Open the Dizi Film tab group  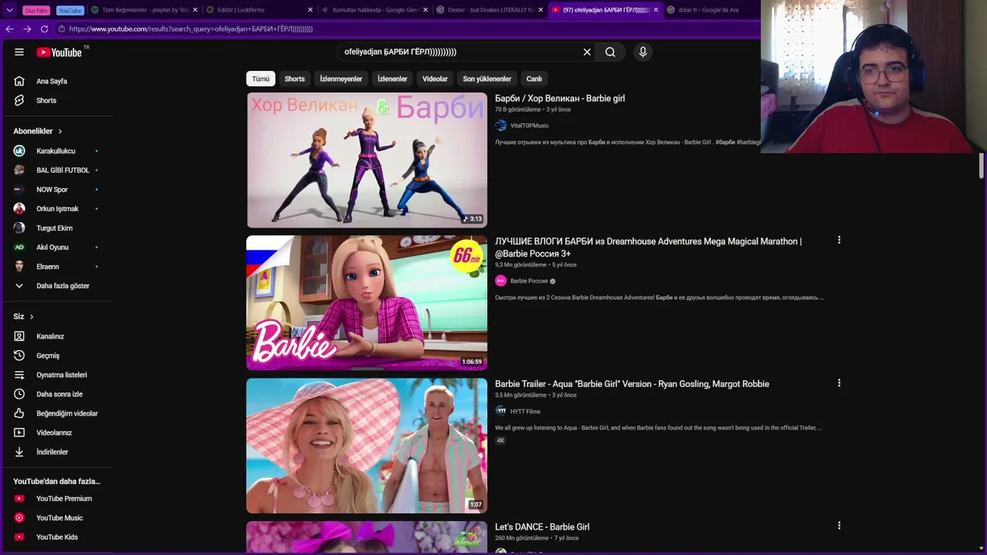point(36,10)
